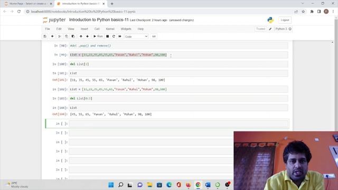Open the browser profile avatar
Screen dimensions: 338x190
pyautogui.click(x=326, y=12)
